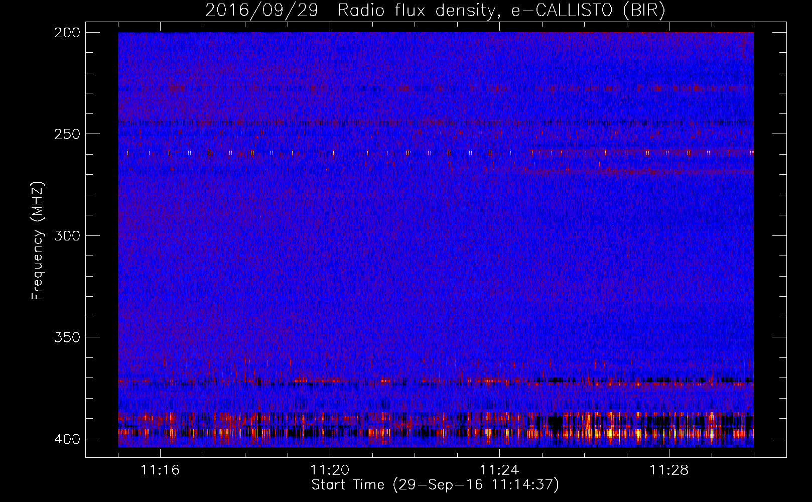The width and height of the screenshot is (812, 502).
Task: Click the 400 frequency tick label
Action: pyautogui.click(x=67, y=439)
